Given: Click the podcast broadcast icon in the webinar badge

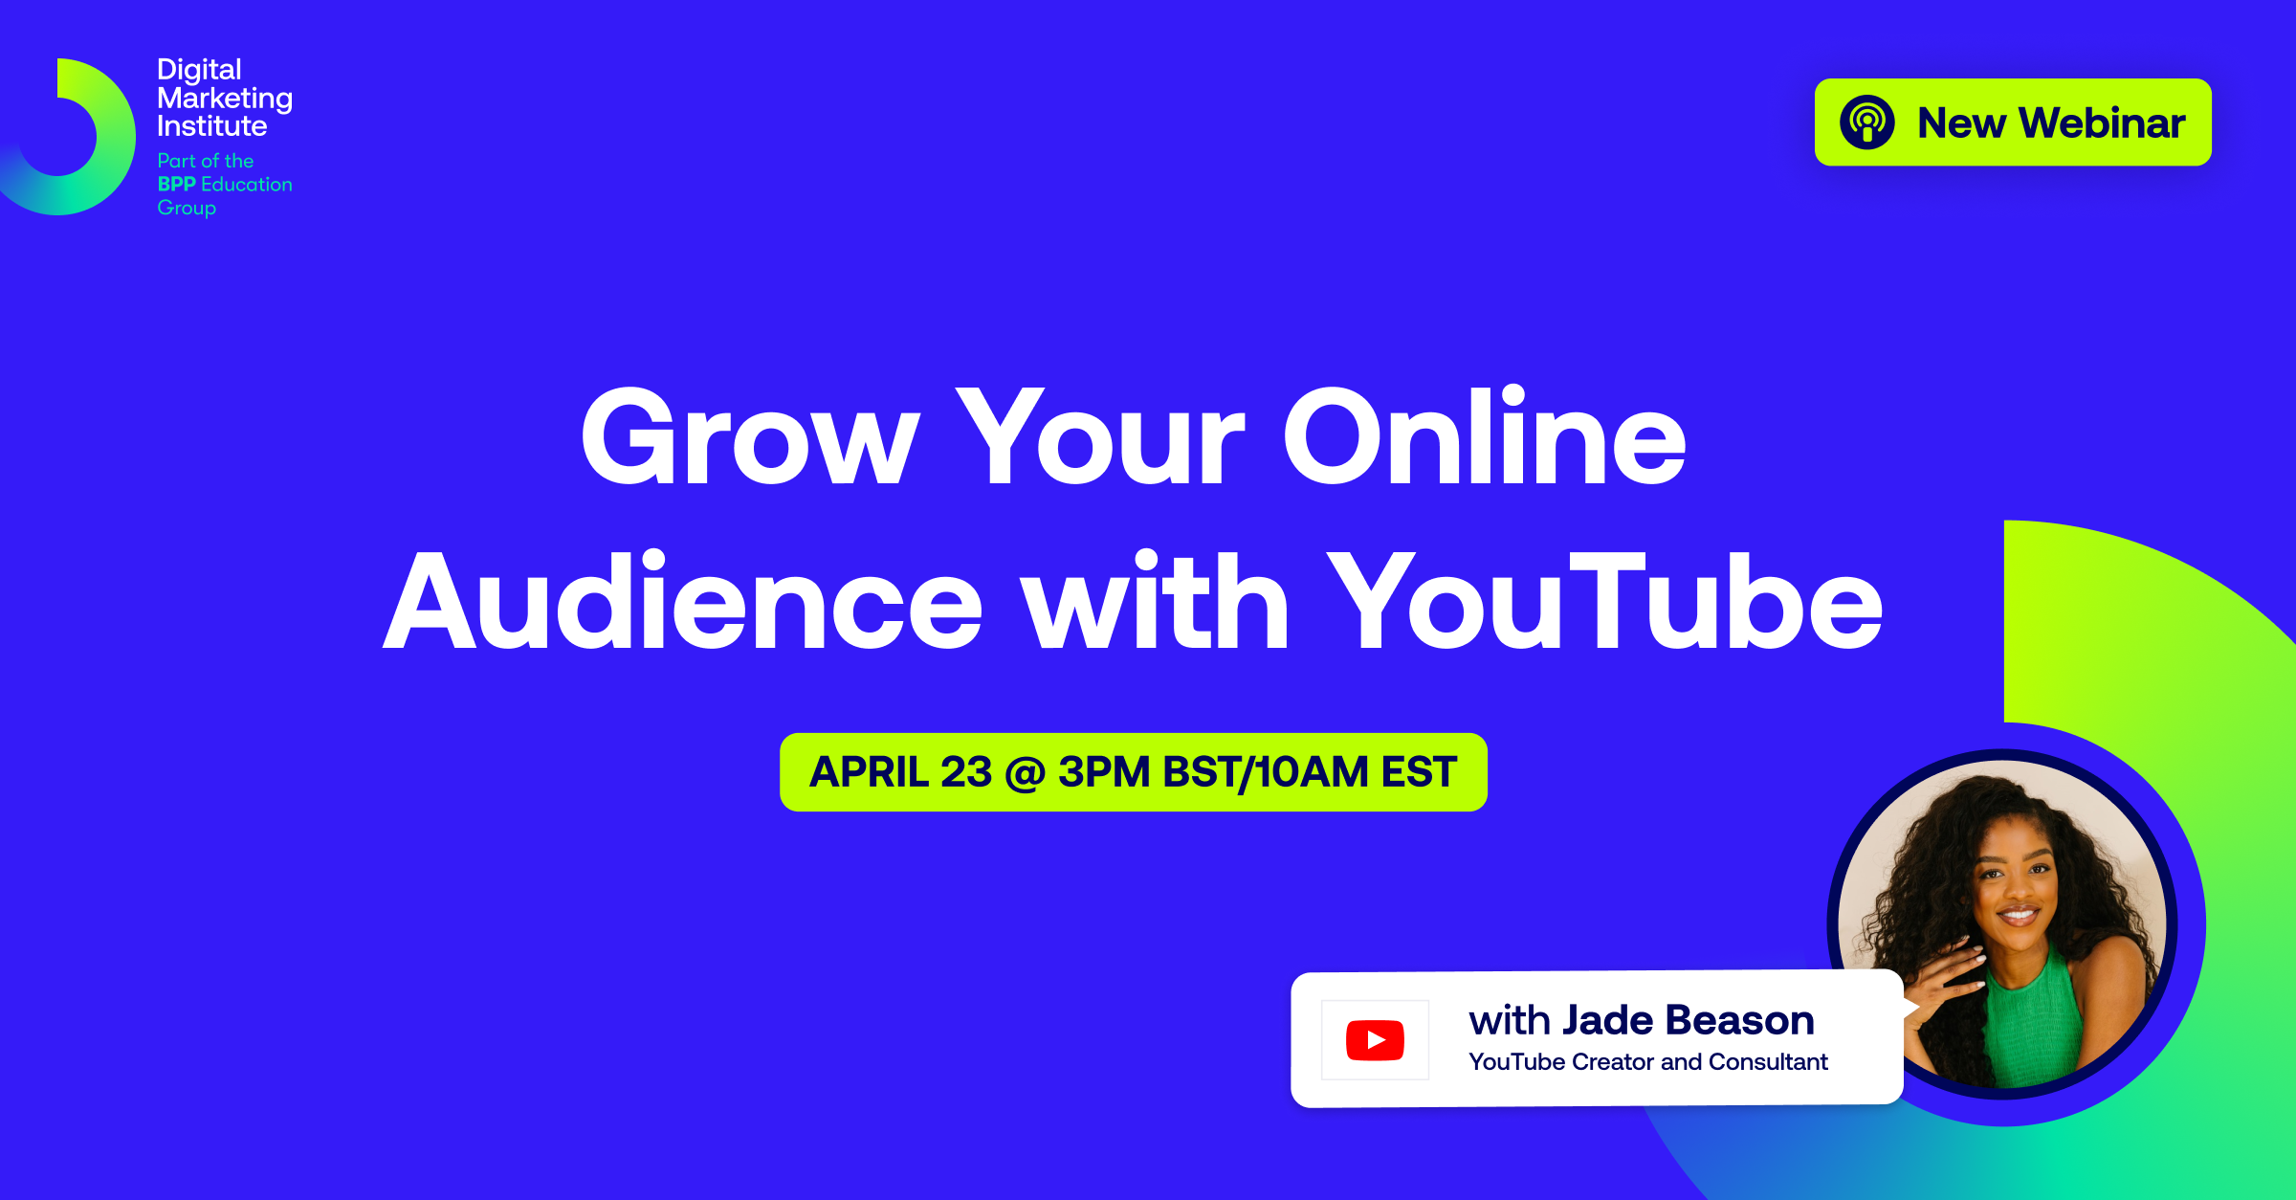Looking at the screenshot, I should 1866,122.
